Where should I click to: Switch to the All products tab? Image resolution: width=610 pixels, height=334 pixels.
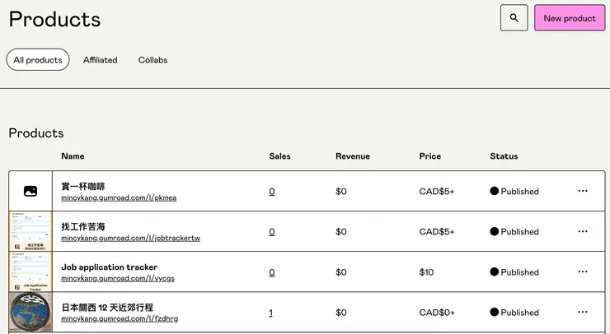click(38, 60)
